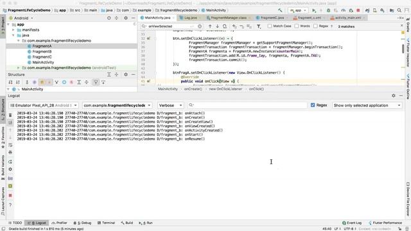Open Show only selected application dropdown
The height and width of the screenshot is (231, 411).
tap(367, 105)
